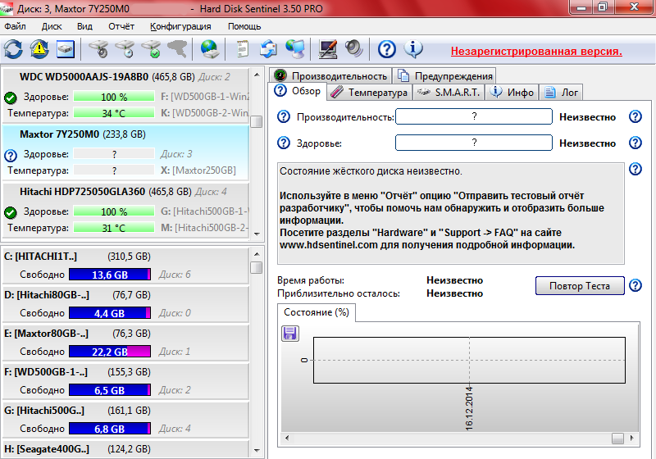Click help icon beside the status text box
656x459 pixels.
coord(635,170)
